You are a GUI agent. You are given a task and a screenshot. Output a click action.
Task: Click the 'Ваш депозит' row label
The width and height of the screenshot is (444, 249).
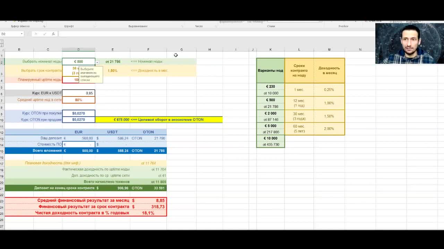click(x=51, y=138)
